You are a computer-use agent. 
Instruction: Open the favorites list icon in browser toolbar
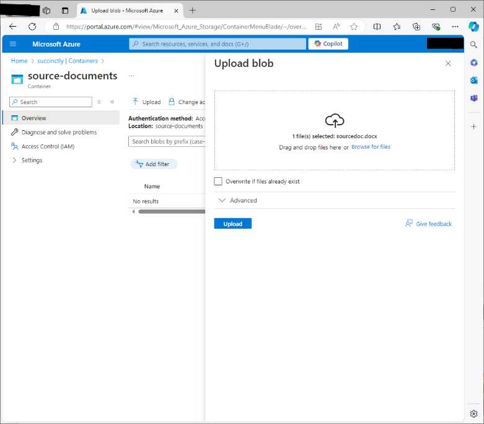tap(397, 27)
